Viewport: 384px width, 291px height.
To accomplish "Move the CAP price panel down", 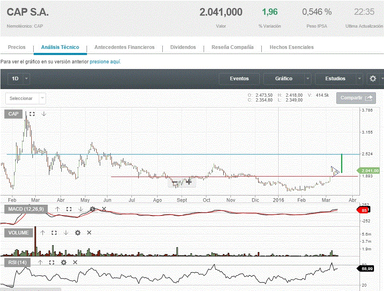I will click(x=44, y=114).
